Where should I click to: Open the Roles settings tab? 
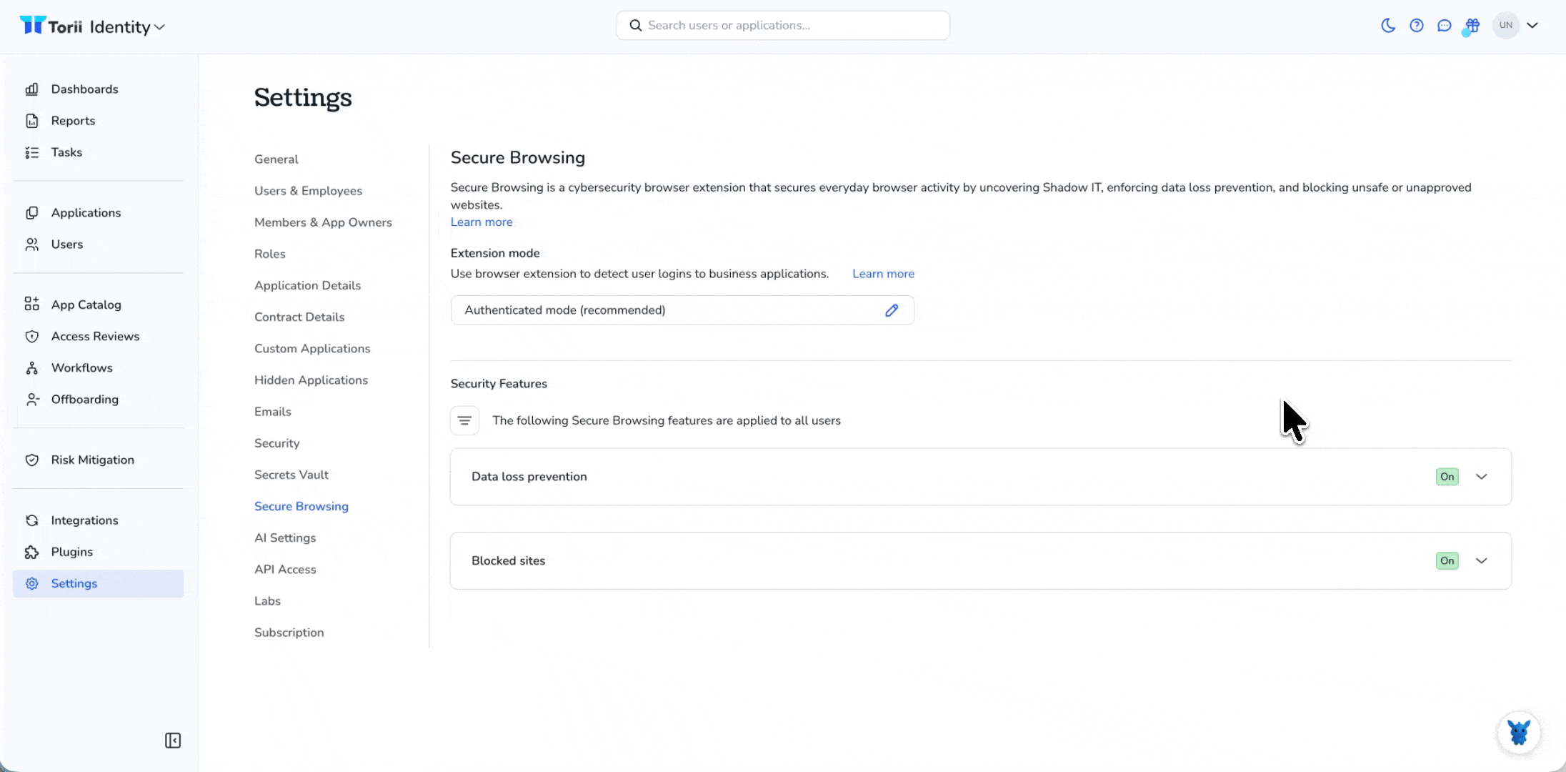click(269, 254)
